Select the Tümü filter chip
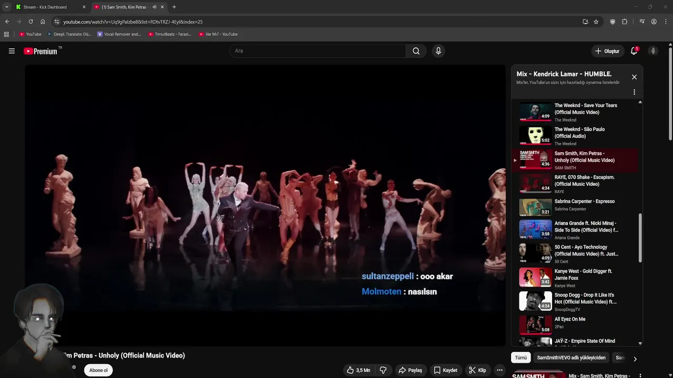673x378 pixels. [x=521, y=358]
